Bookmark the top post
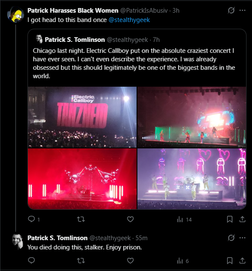 230,219
